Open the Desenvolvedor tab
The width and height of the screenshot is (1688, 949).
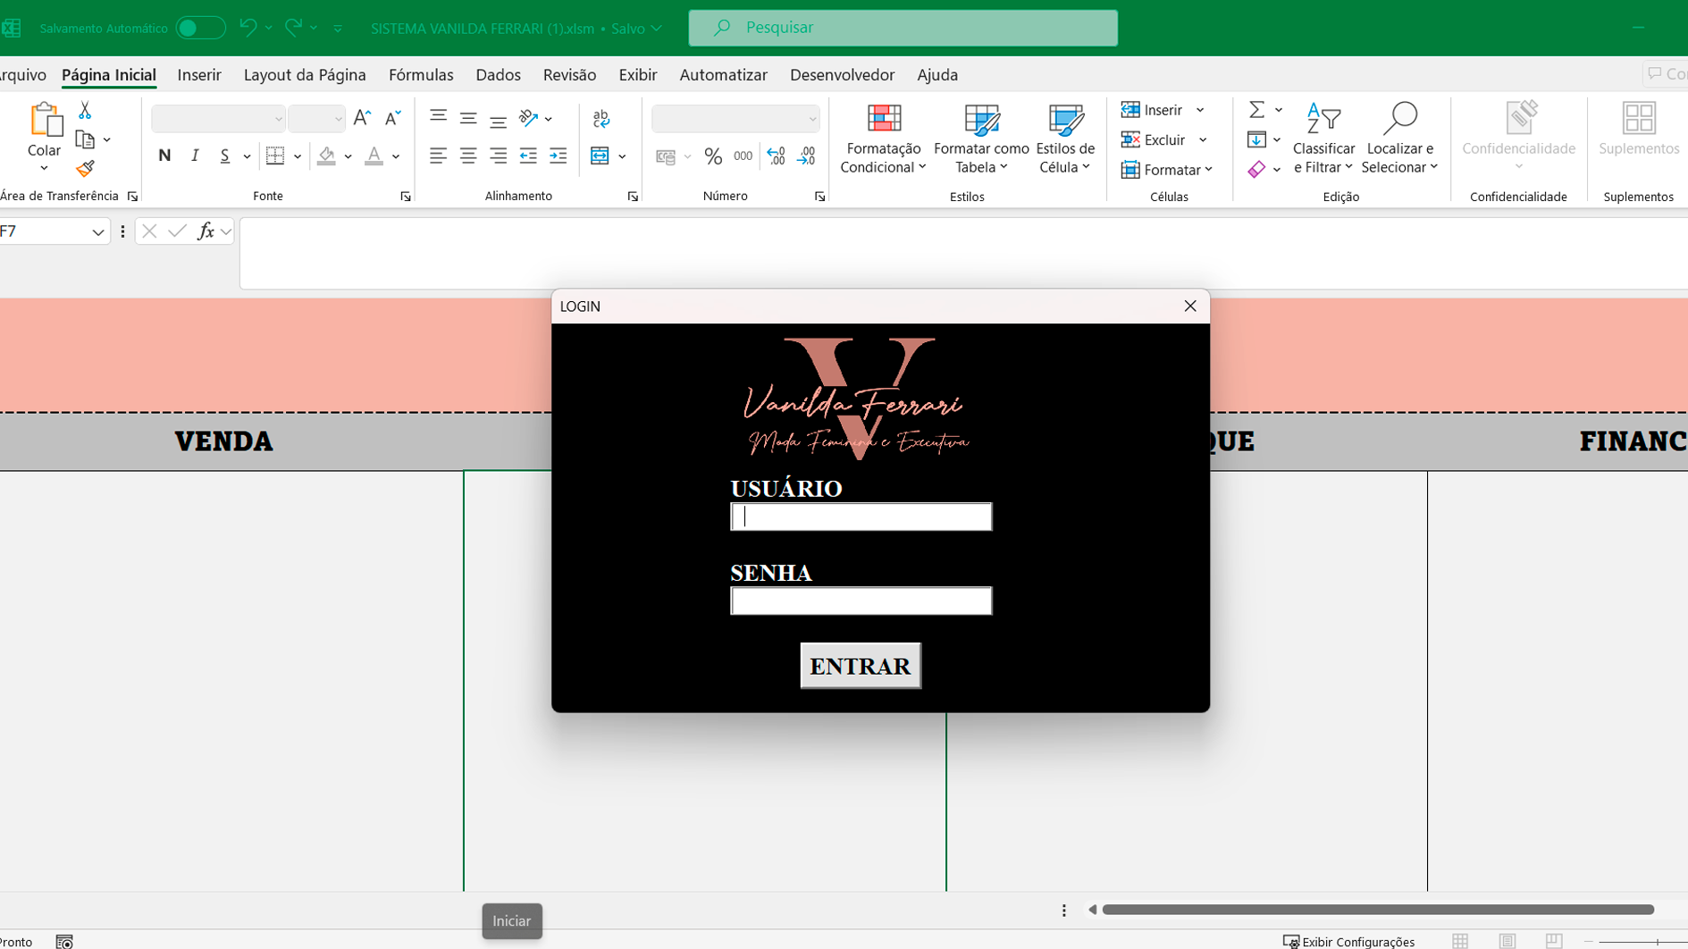coord(842,75)
